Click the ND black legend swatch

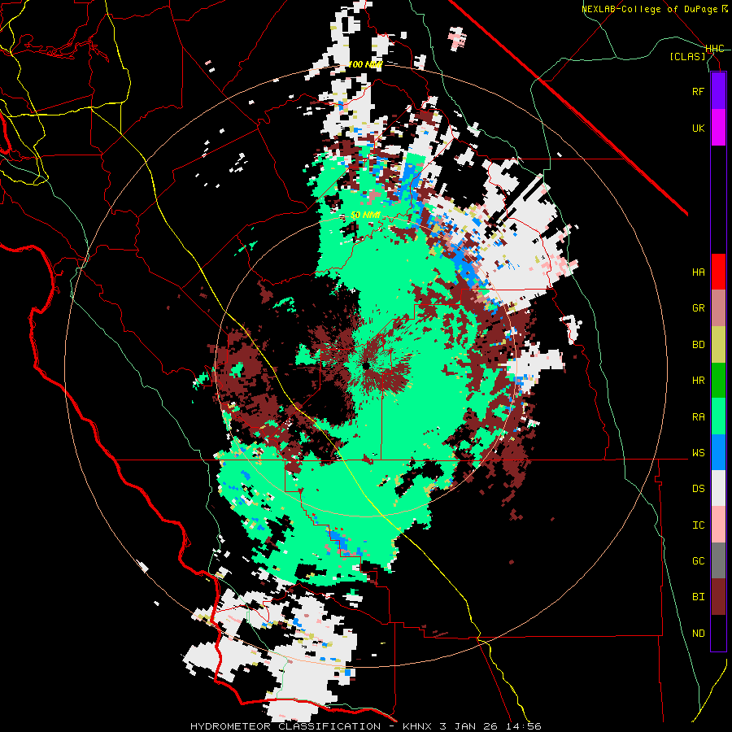click(718, 633)
